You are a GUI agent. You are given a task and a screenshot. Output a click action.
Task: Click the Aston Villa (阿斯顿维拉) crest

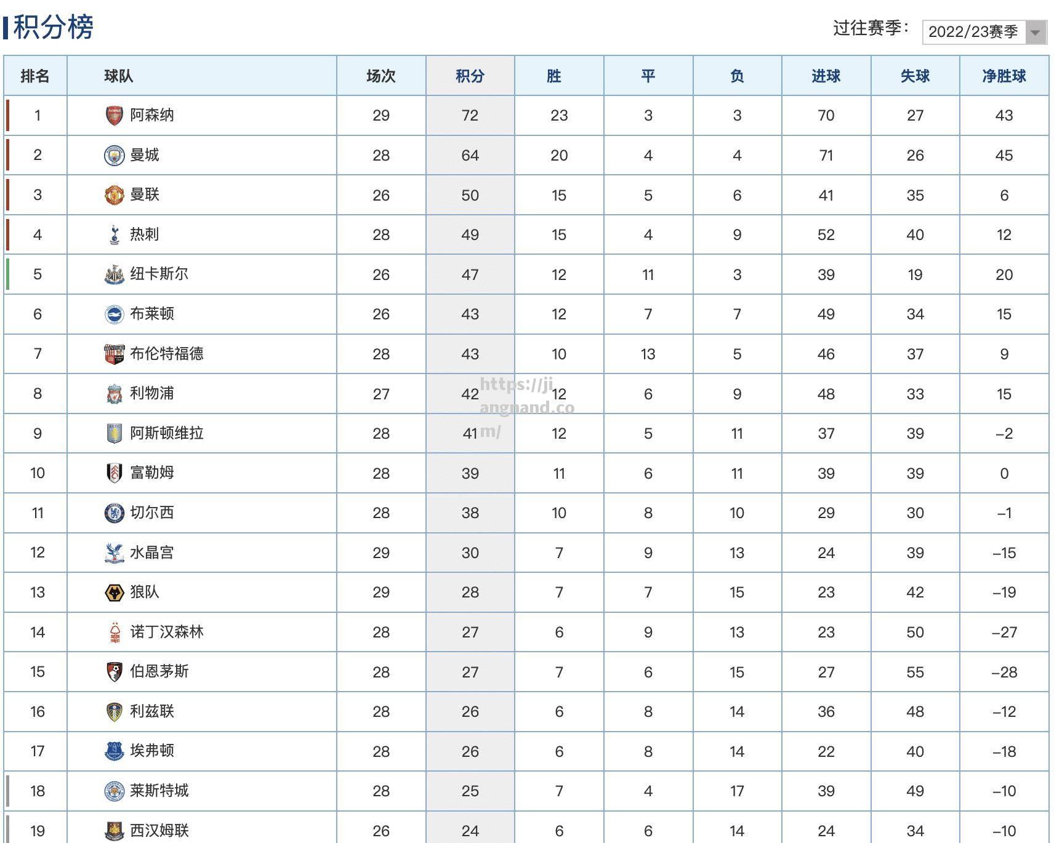[x=115, y=433]
